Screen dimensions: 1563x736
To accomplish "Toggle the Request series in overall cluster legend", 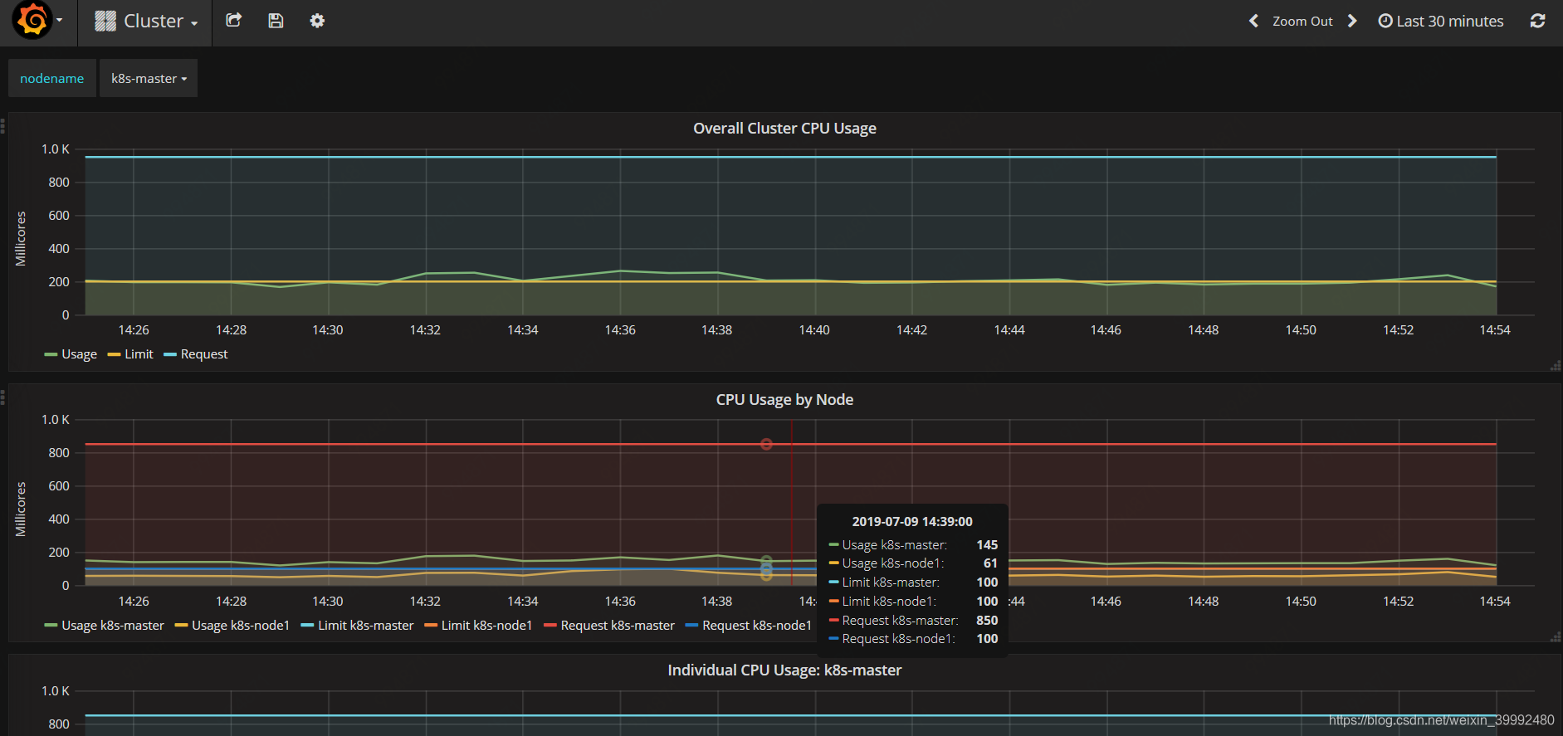I will click(x=204, y=354).
